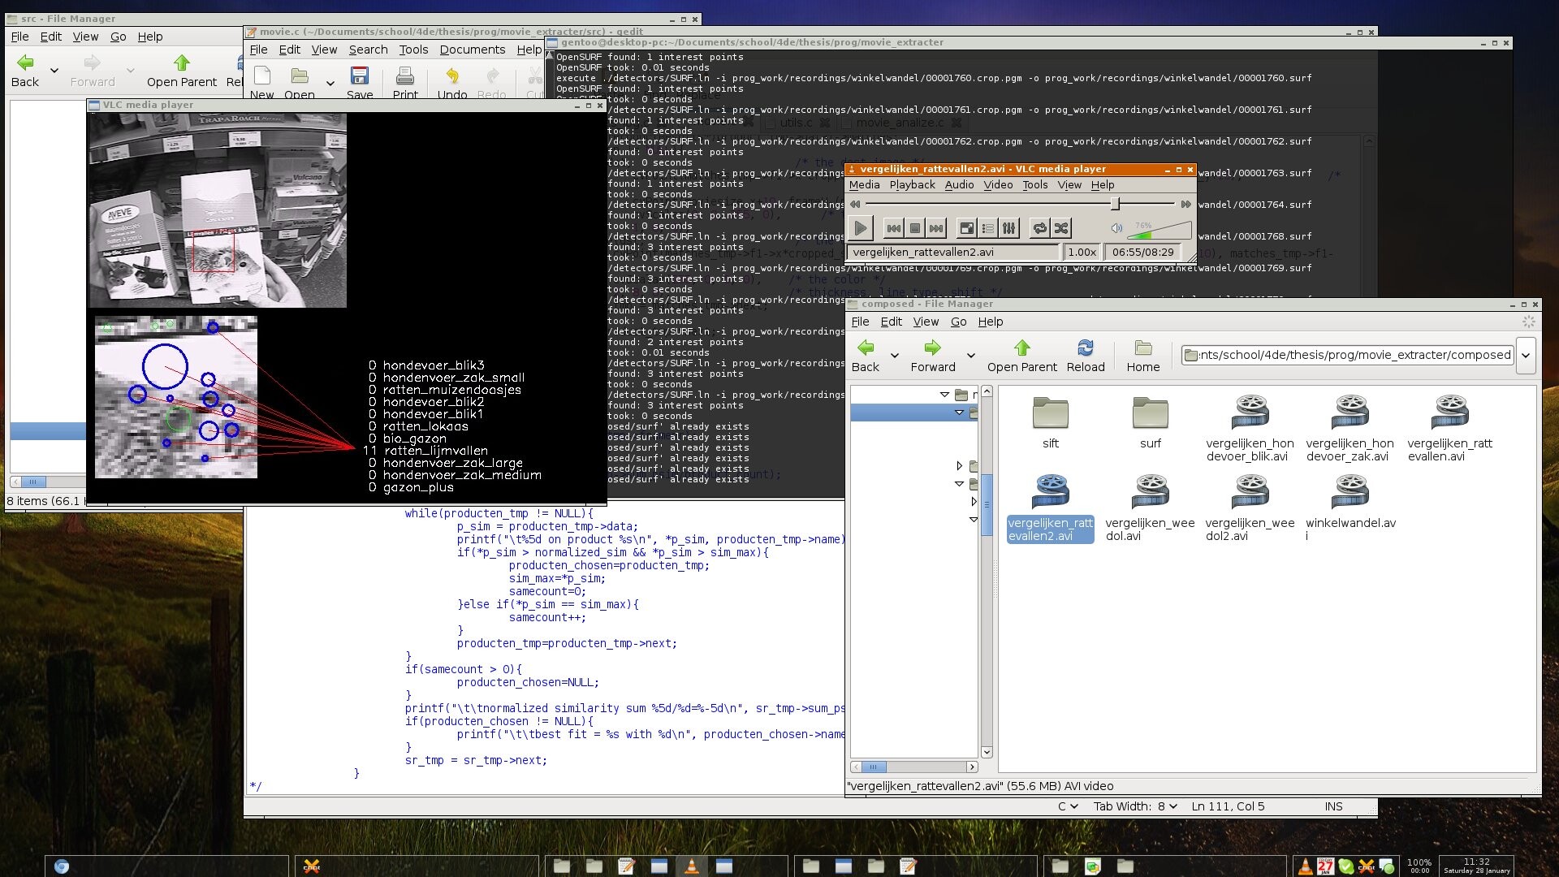Click Reload in composed File Manager

click(1085, 356)
